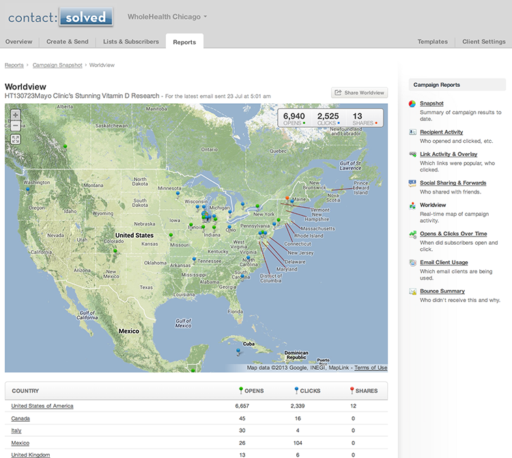The image size is (512, 458).
Task: Click the Social Sharing & Forwards icon
Action: 413,183
